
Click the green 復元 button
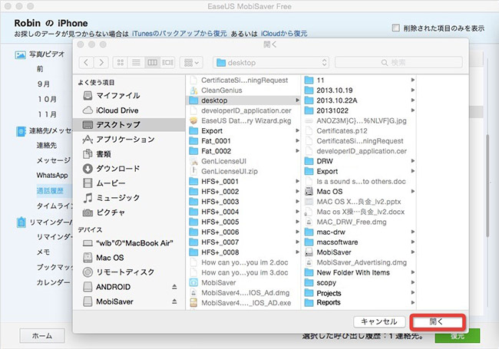point(458,336)
